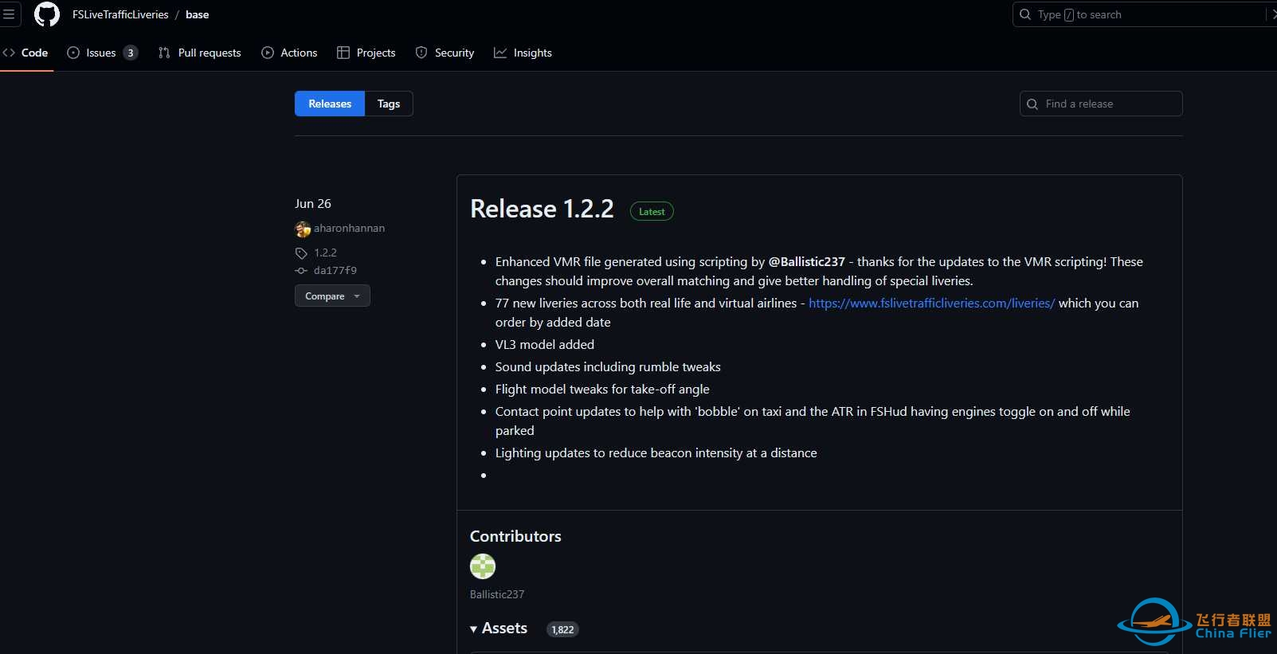The image size is (1277, 654).
Task: Open the Security tab
Action: tap(445, 53)
